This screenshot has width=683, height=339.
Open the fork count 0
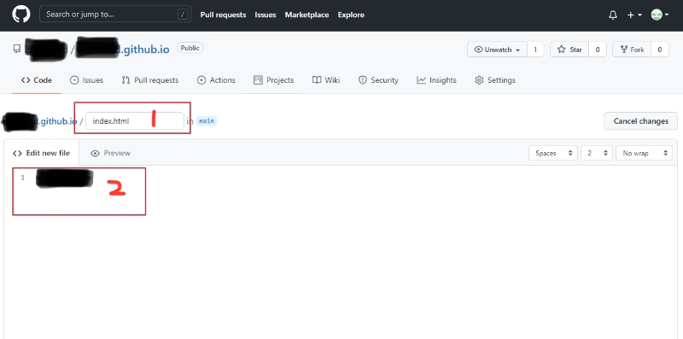tap(660, 50)
